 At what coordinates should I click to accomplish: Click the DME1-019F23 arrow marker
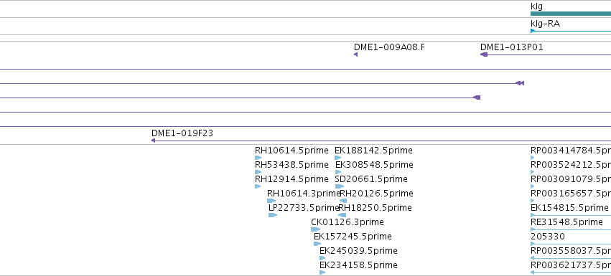[153, 141]
